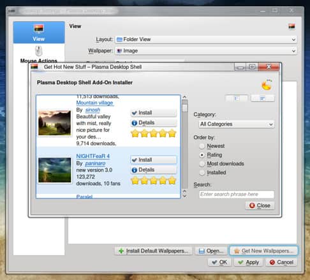Click the Open button in the settings window
This screenshot has height=280, width=310.
pyautogui.click(x=211, y=251)
